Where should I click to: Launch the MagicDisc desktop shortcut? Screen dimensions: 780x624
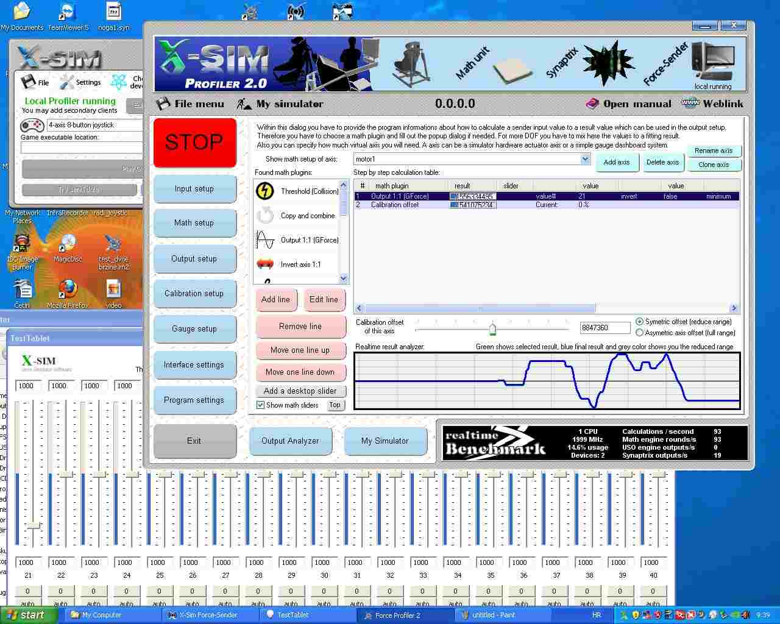click(x=68, y=248)
